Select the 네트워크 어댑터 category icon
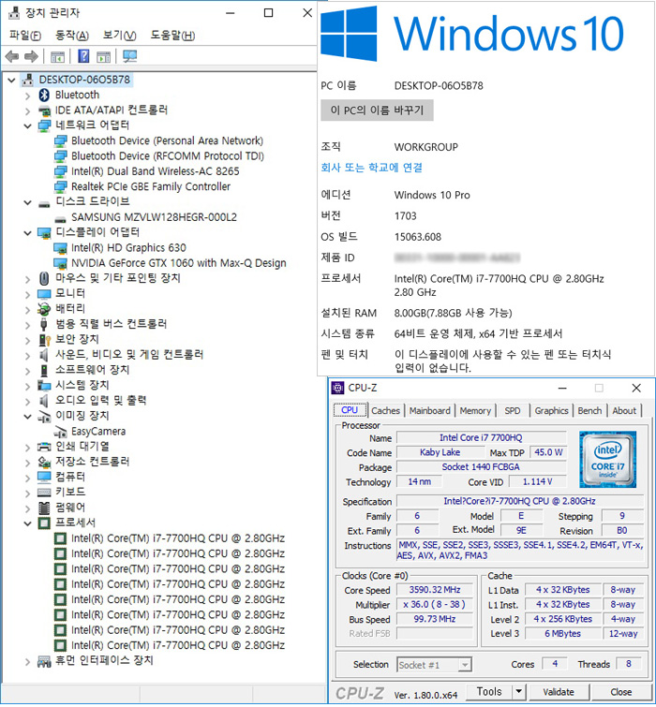This screenshot has height=707, width=656. tap(44, 125)
